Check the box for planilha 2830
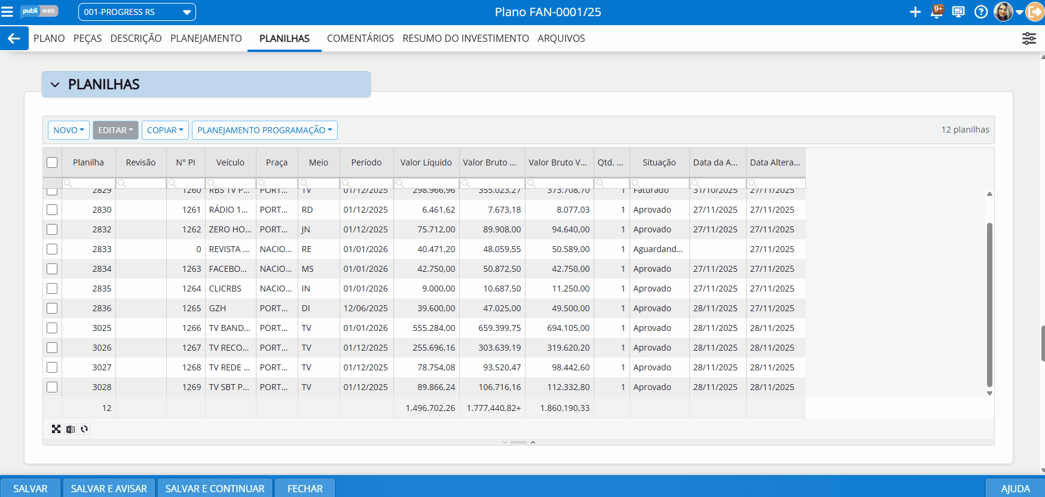The width and height of the screenshot is (1045, 497). coord(52,210)
